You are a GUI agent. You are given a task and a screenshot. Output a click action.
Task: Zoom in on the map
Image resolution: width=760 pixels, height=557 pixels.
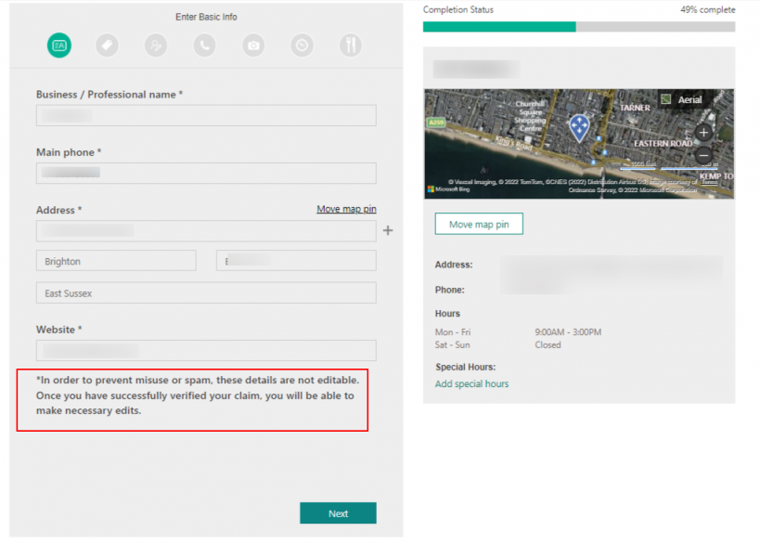point(702,131)
